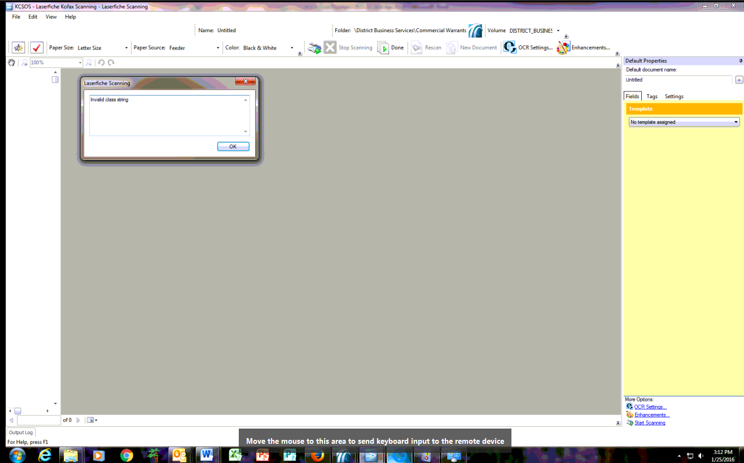Click the Done toolbar button
Screen dimensions: 744x463
[391, 48]
